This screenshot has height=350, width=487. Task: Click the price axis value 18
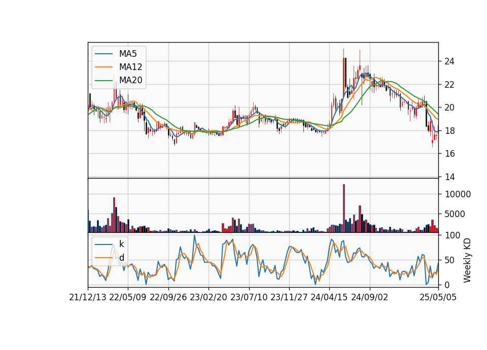[x=449, y=131]
